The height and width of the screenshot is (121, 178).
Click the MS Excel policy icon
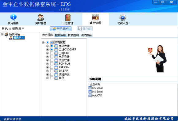pos(90,91)
